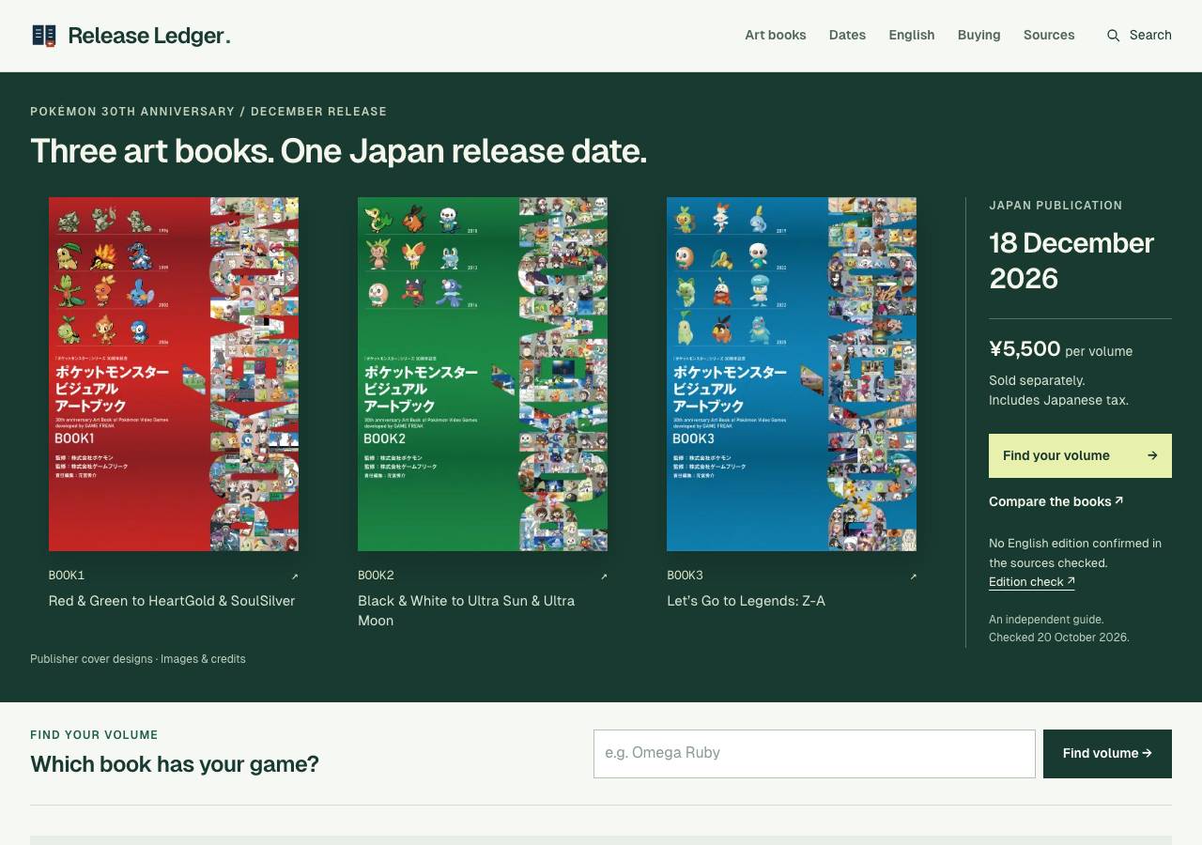Screen dimensions: 1202x845
Task: Focus the game name search field
Action: 814,754
